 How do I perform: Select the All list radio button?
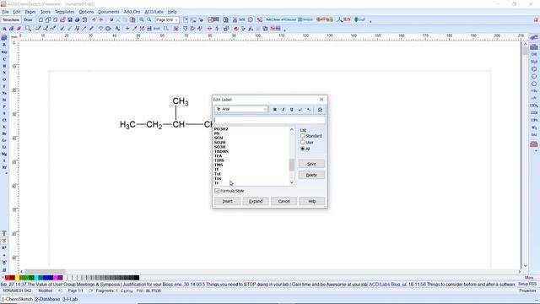[303, 149]
